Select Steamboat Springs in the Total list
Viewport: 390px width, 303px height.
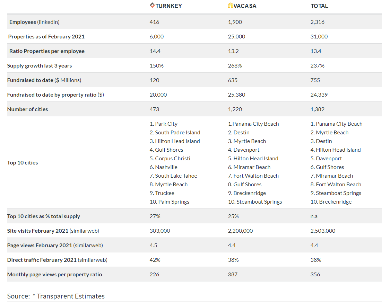point(338,193)
